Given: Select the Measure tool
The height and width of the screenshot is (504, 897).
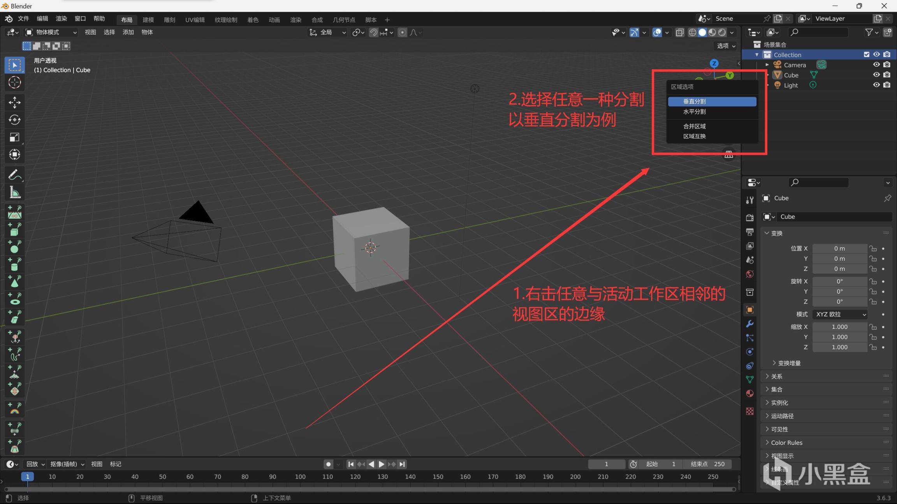Looking at the screenshot, I should tap(14, 192).
